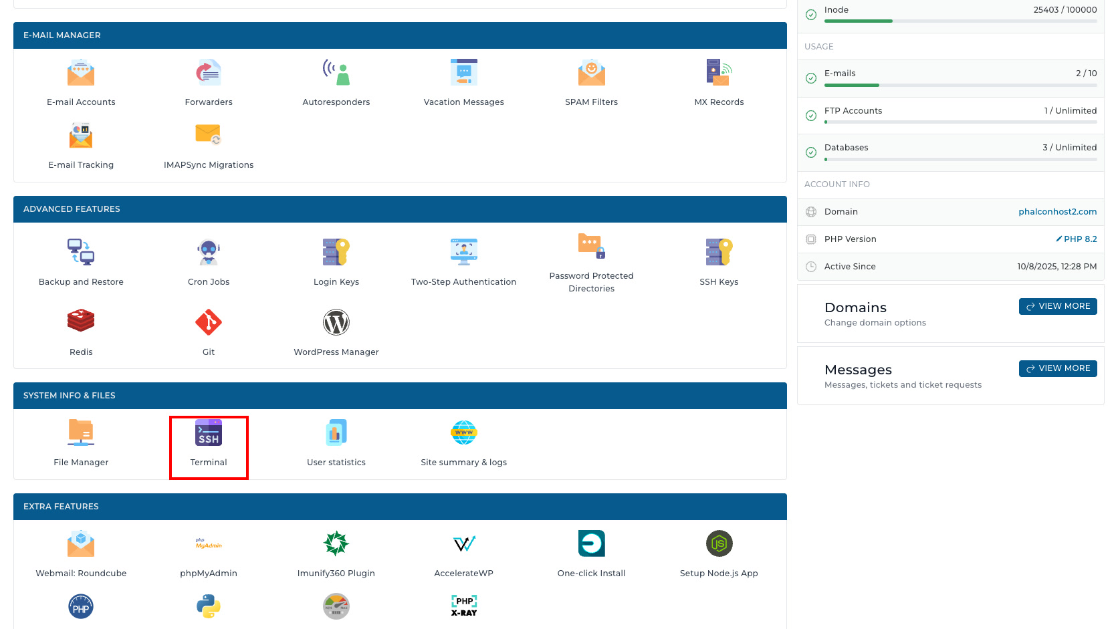Open SPAM Filters
1118x629 pixels.
[592, 84]
